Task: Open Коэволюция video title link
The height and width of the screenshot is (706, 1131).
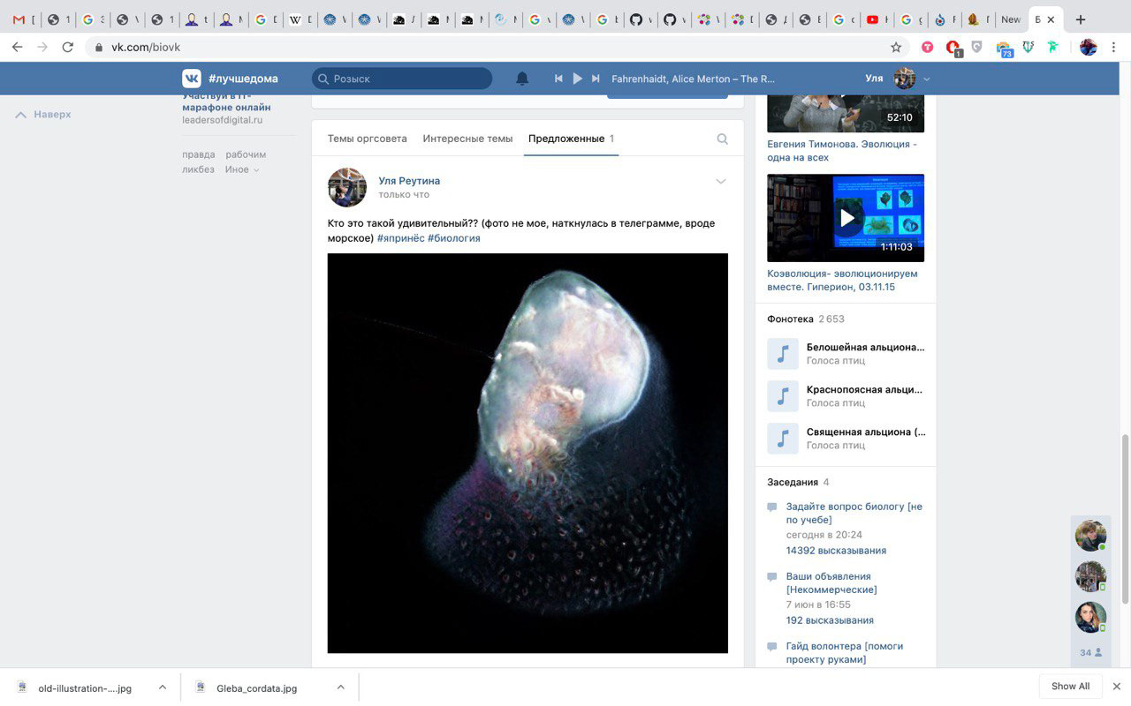Action: coord(843,280)
